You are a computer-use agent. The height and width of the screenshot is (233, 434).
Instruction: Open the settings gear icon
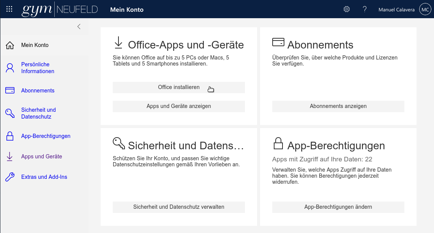[346, 9]
